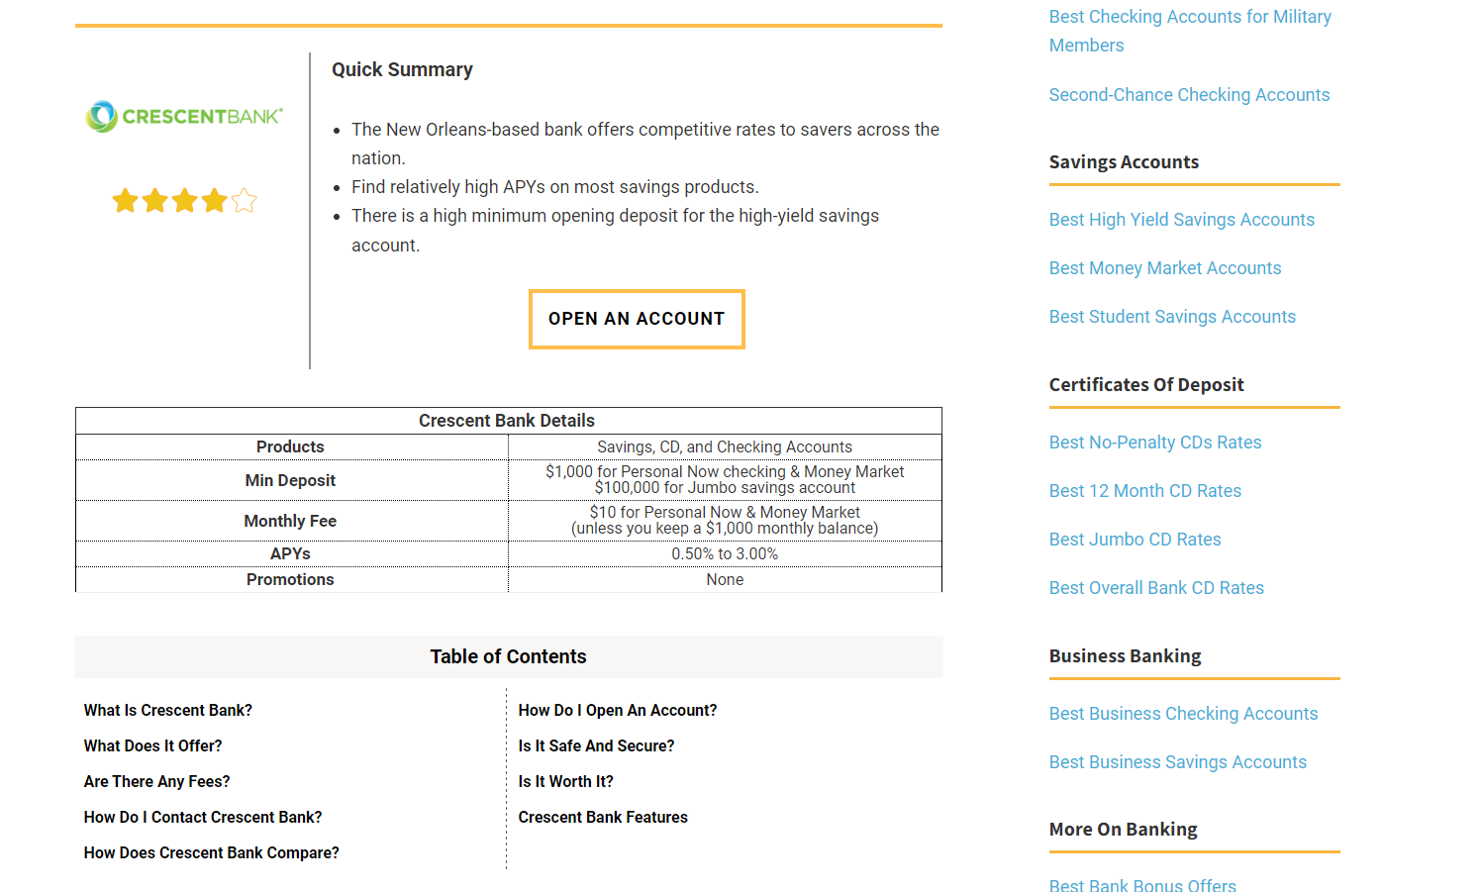1482x892 pixels.
Task: Open Best Overall Bank CD Rates
Action: (x=1156, y=588)
